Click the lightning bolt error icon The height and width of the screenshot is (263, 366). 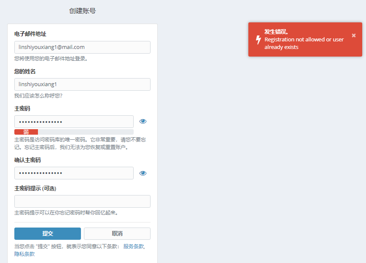258,40
